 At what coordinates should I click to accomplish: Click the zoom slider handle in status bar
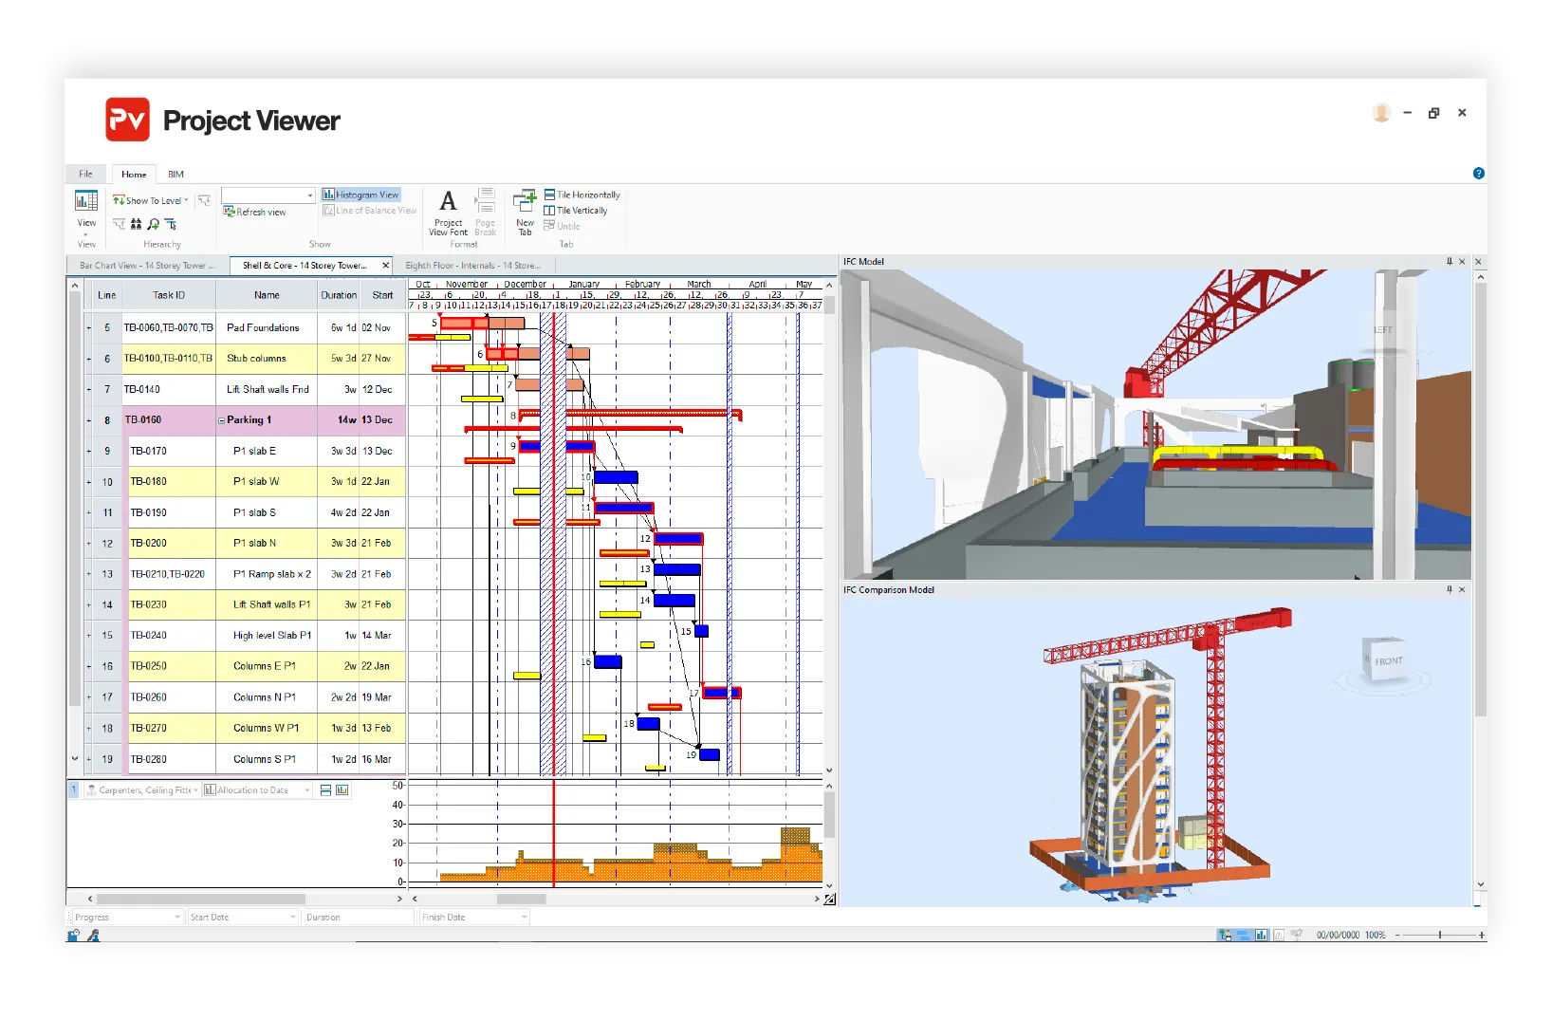[x=1439, y=935]
